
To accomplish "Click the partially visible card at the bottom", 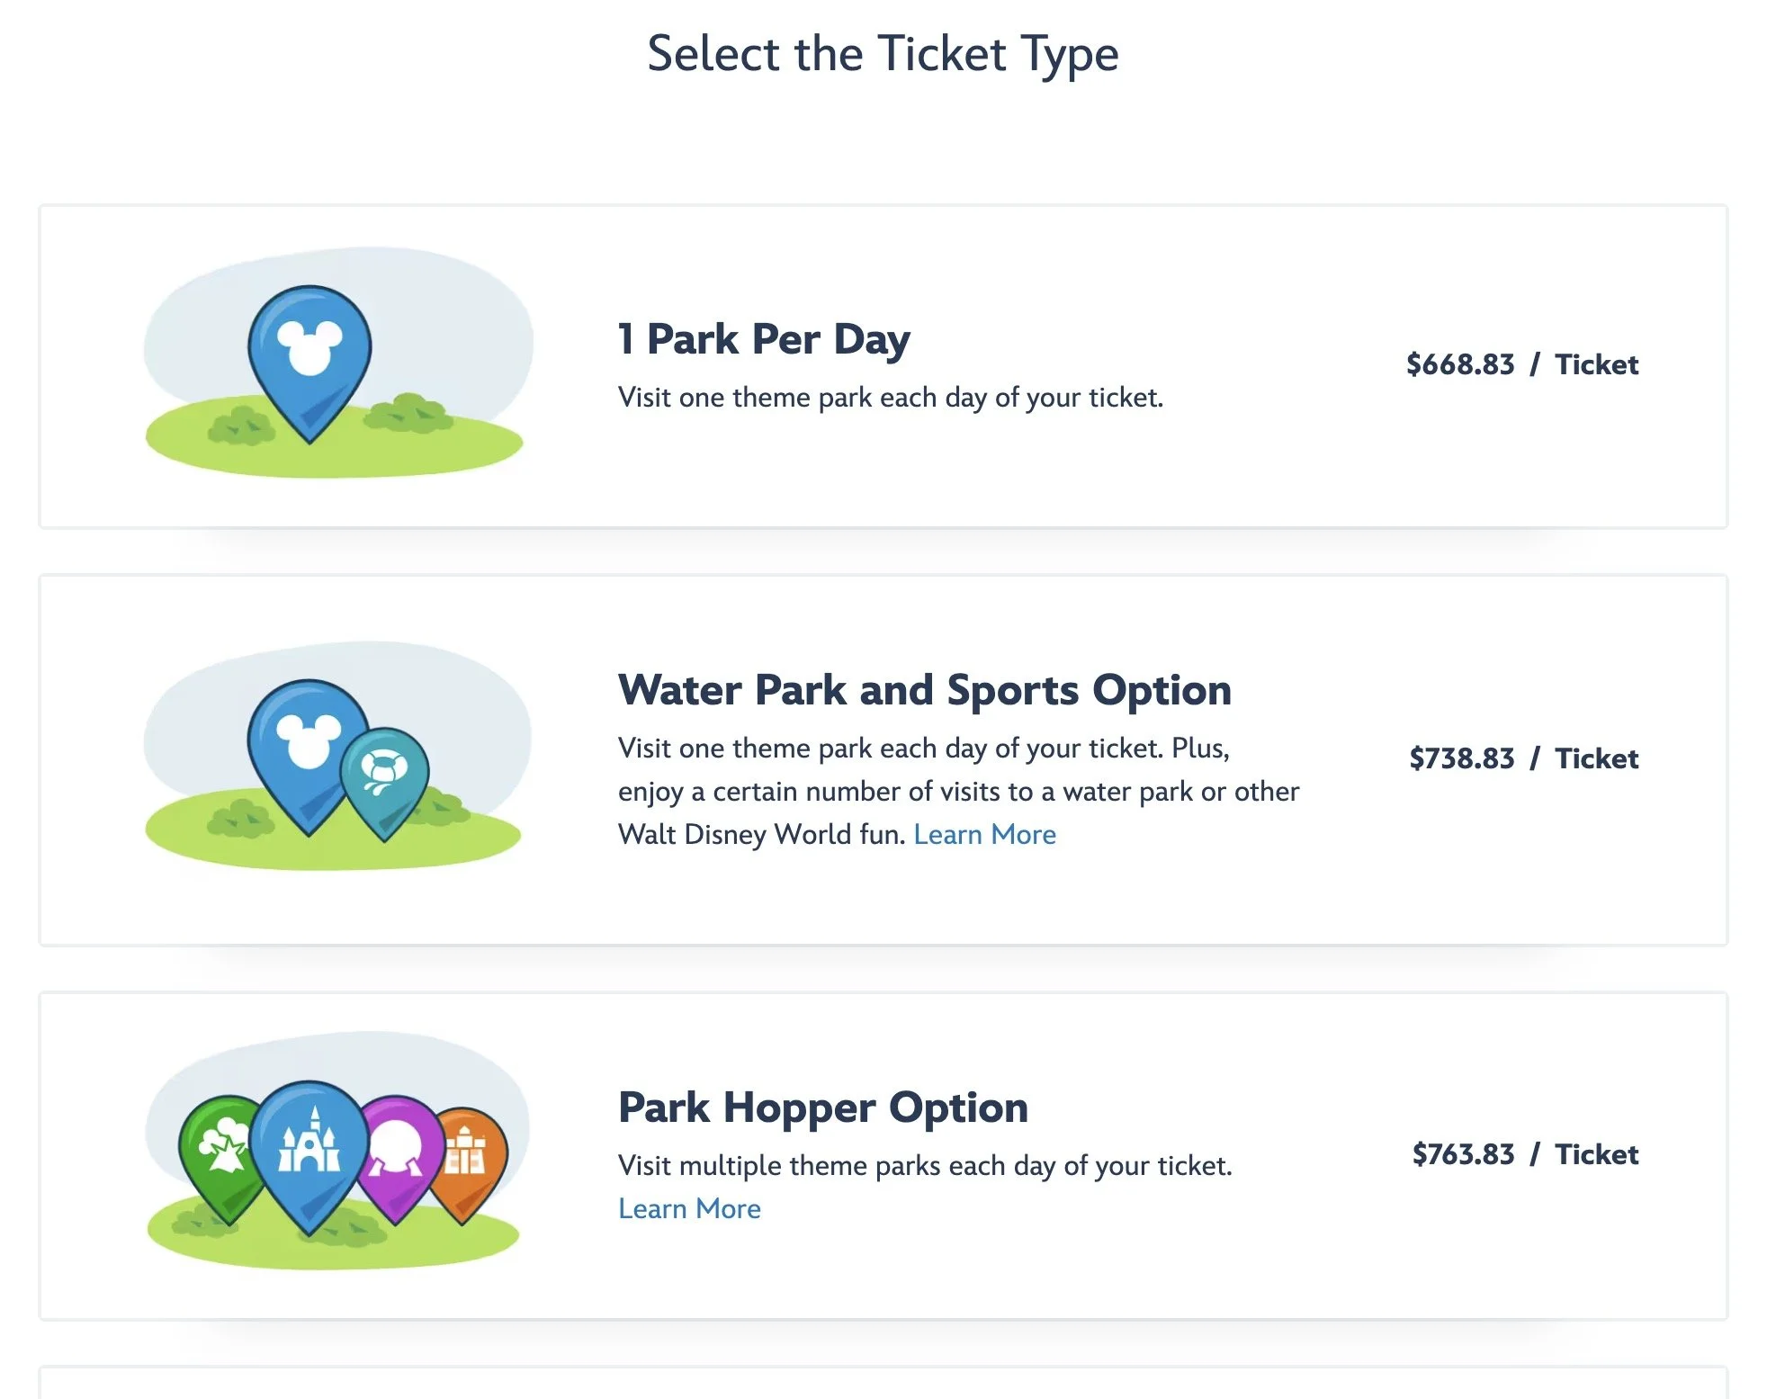I will pos(883,1383).
